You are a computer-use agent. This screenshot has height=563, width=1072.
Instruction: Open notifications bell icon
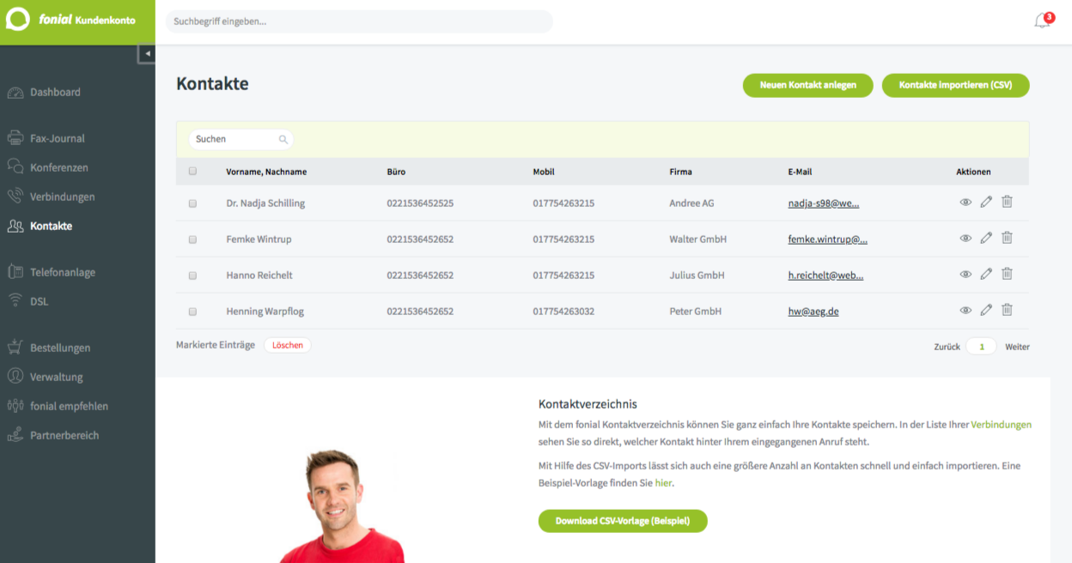click(1042, 21)
